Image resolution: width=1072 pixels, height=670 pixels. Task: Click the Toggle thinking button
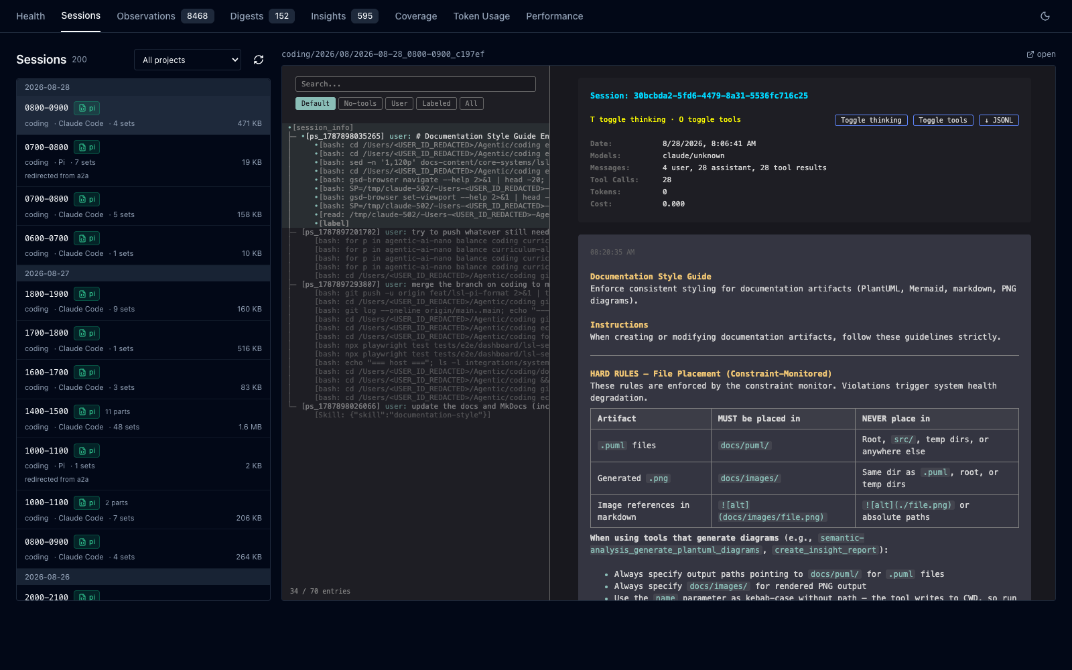point(871,121)
